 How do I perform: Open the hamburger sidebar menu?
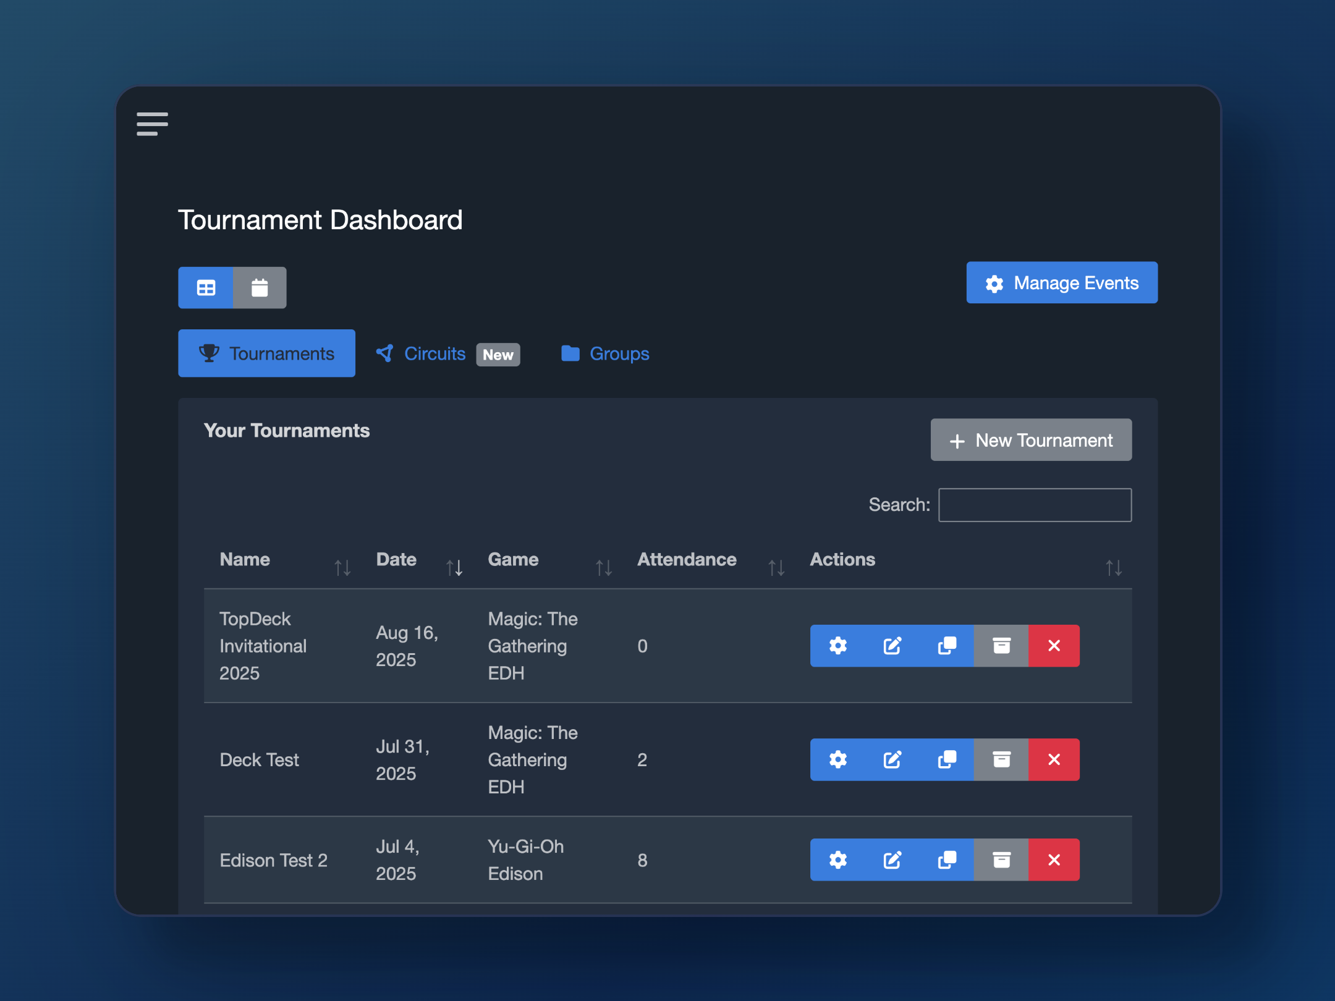tap(152, 124)
